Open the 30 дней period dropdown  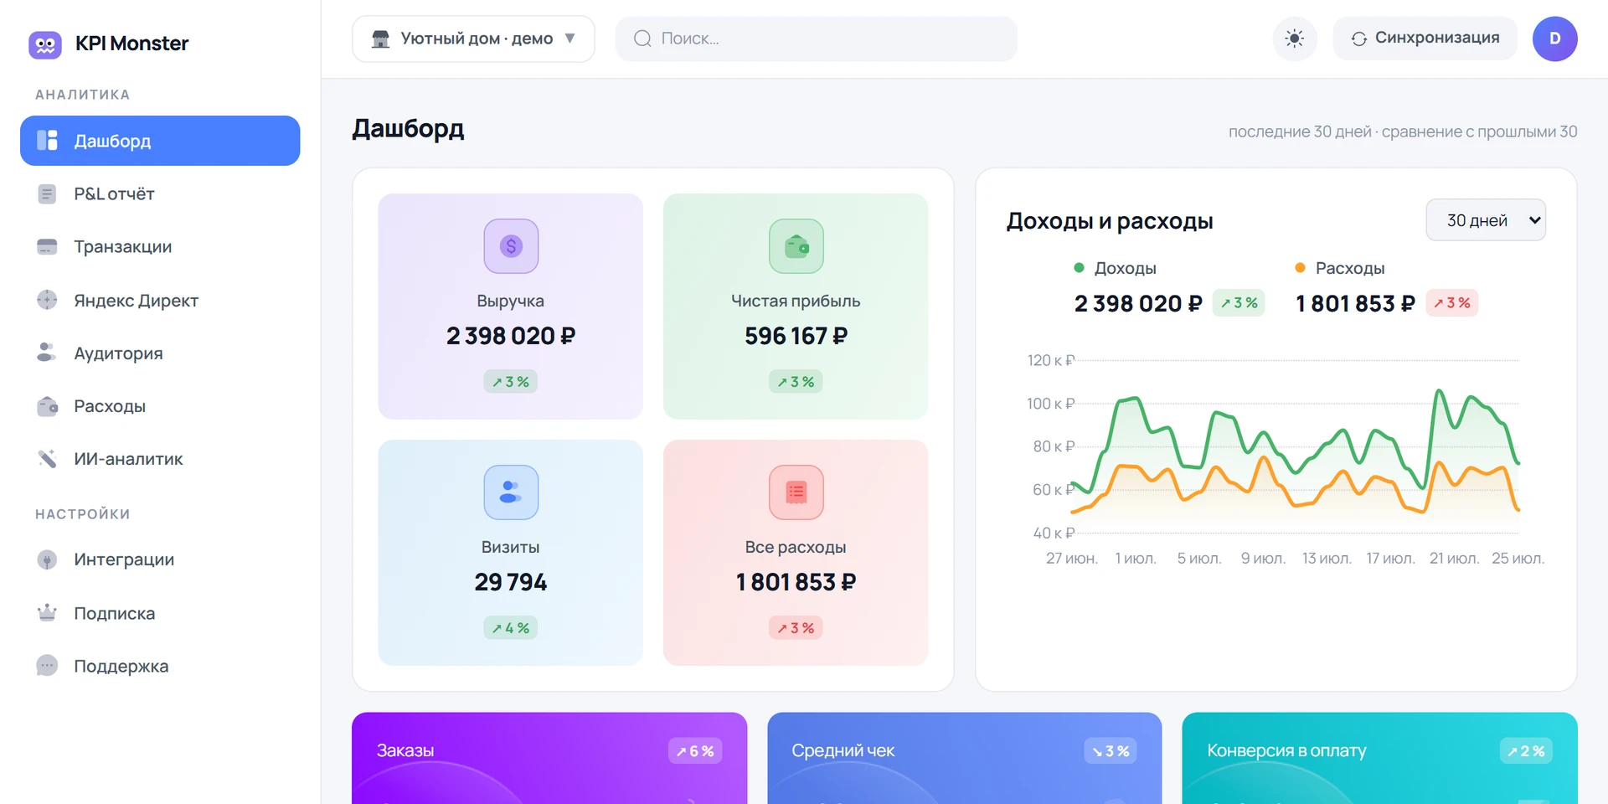pos(1486,220)
